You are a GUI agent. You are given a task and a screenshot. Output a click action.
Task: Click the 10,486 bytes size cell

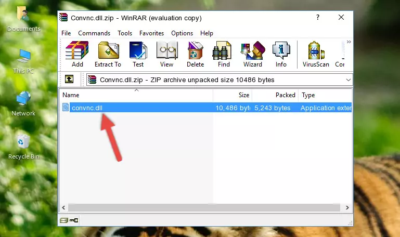tap(233, 108)
